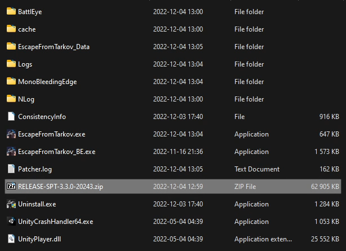
Task: Select the RELEASE-SPT-3.3.0-20243.zip file name
Action: (x=60, y=187)
